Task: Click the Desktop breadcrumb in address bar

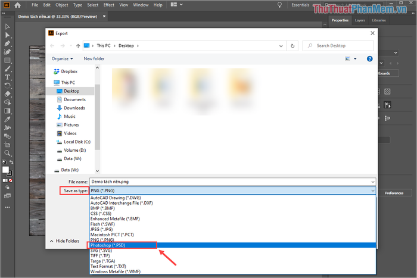Action: [126, 46]
